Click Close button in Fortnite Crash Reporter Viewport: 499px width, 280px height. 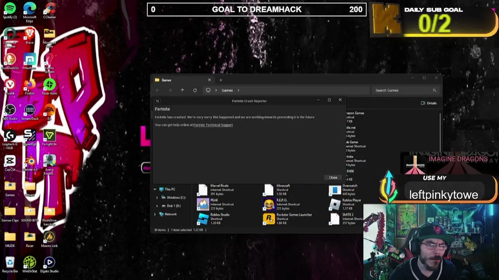tap(333, 177)
